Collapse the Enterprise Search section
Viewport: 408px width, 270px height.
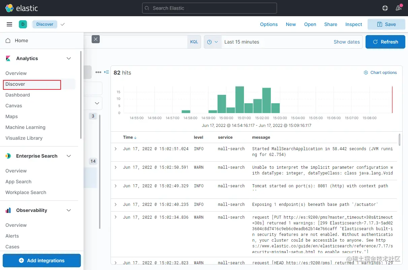pos(69,156)
